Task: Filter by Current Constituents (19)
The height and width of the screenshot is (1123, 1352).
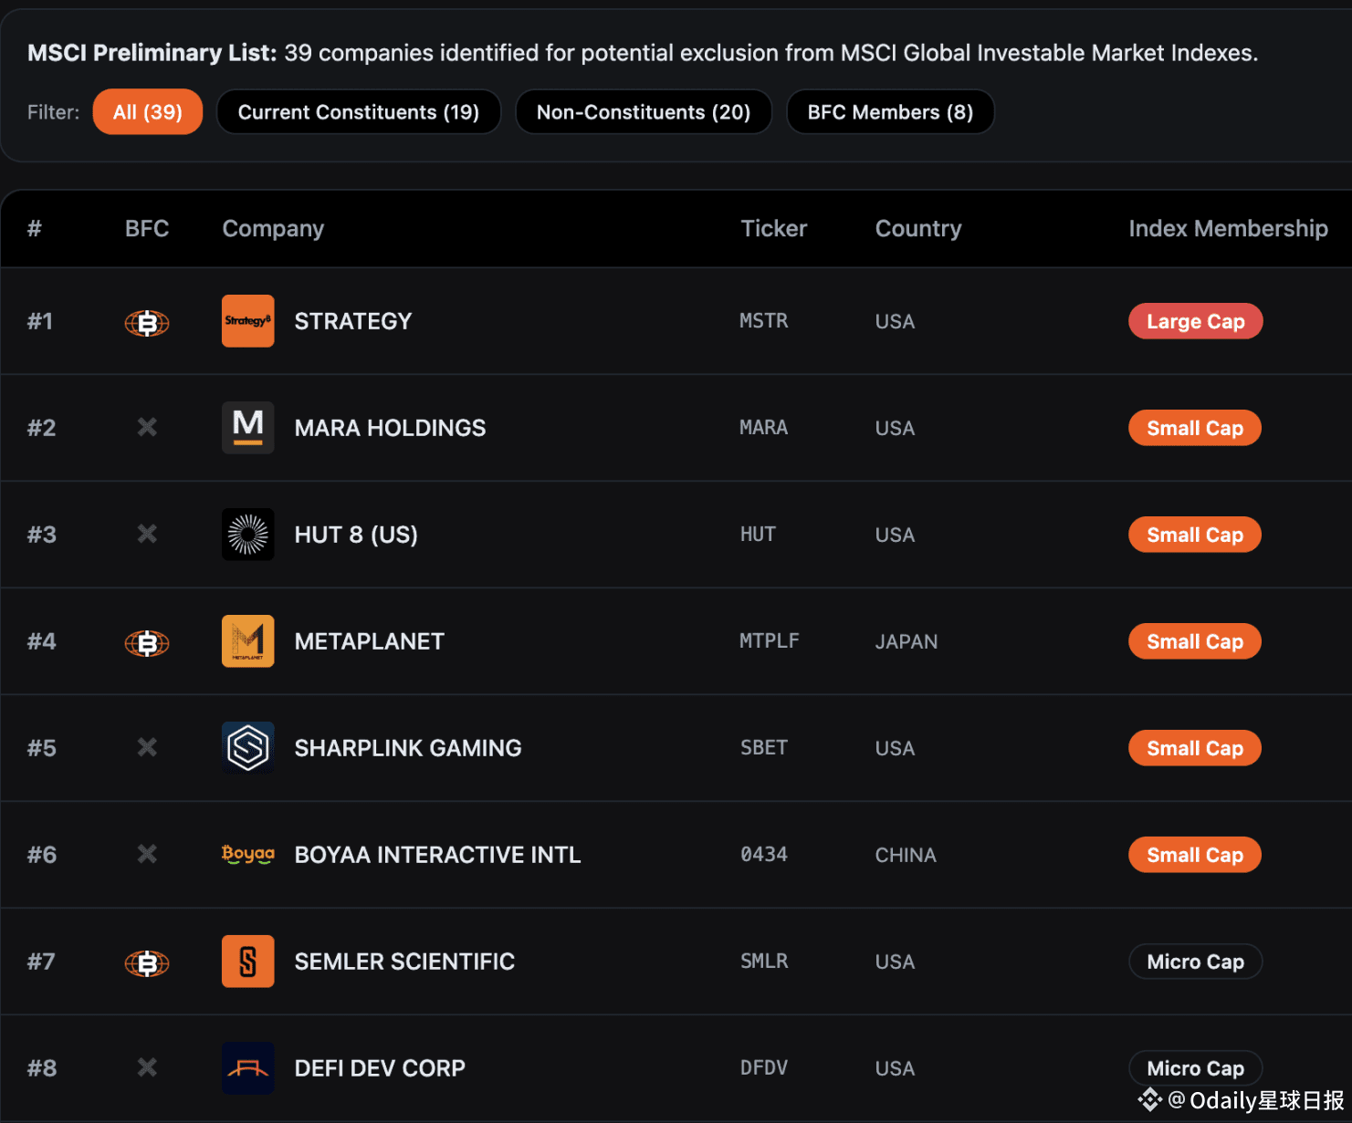Action: tap(358, 112)
